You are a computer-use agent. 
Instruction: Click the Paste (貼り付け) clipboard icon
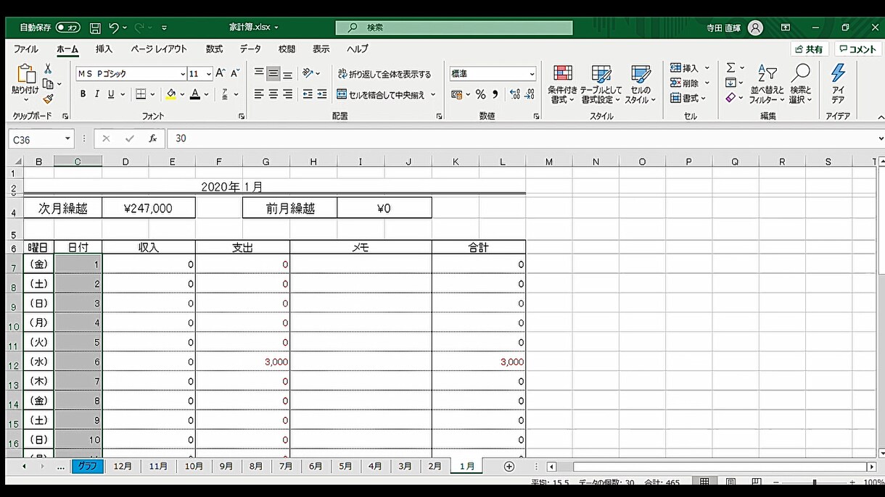(x=25, y=74)
